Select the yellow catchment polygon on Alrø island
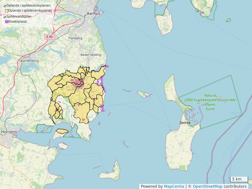Viewport: 252px width, 189px height. coord(62,131)
